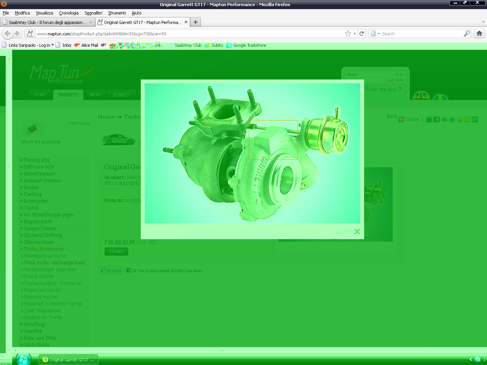Open a new tab with plus button
487x365 pixels.
tap(195, 22)
